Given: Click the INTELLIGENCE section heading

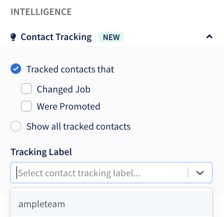Looking at the screenshot, I should [x=41, y=12].
